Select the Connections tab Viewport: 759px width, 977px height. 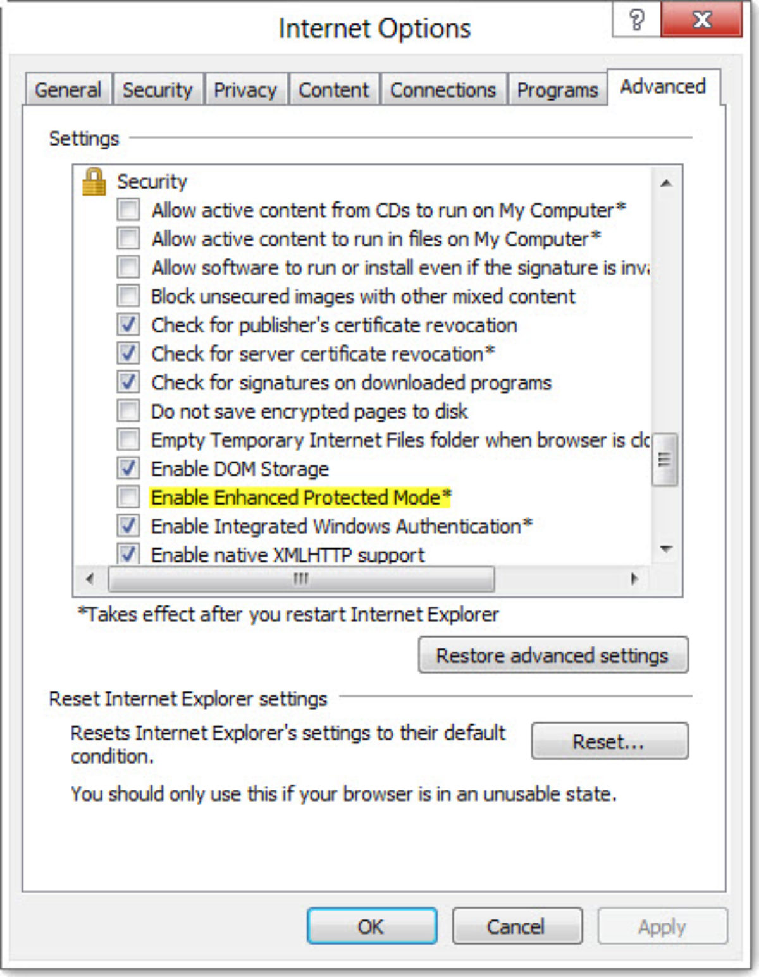click(x=443, y=90)
